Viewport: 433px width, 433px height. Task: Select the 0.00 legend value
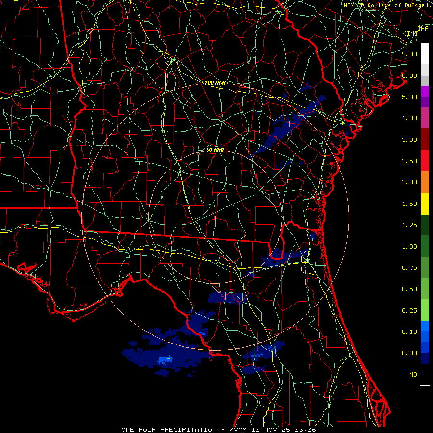coord(409,353)
